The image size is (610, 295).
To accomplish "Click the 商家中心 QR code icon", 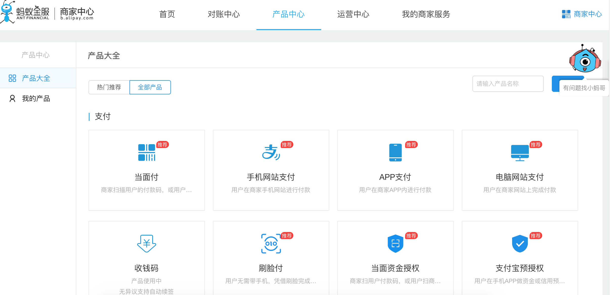I will [x=566, y=14].
